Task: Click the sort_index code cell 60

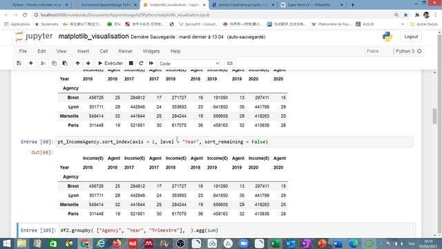Action: [x=235, y=142]
